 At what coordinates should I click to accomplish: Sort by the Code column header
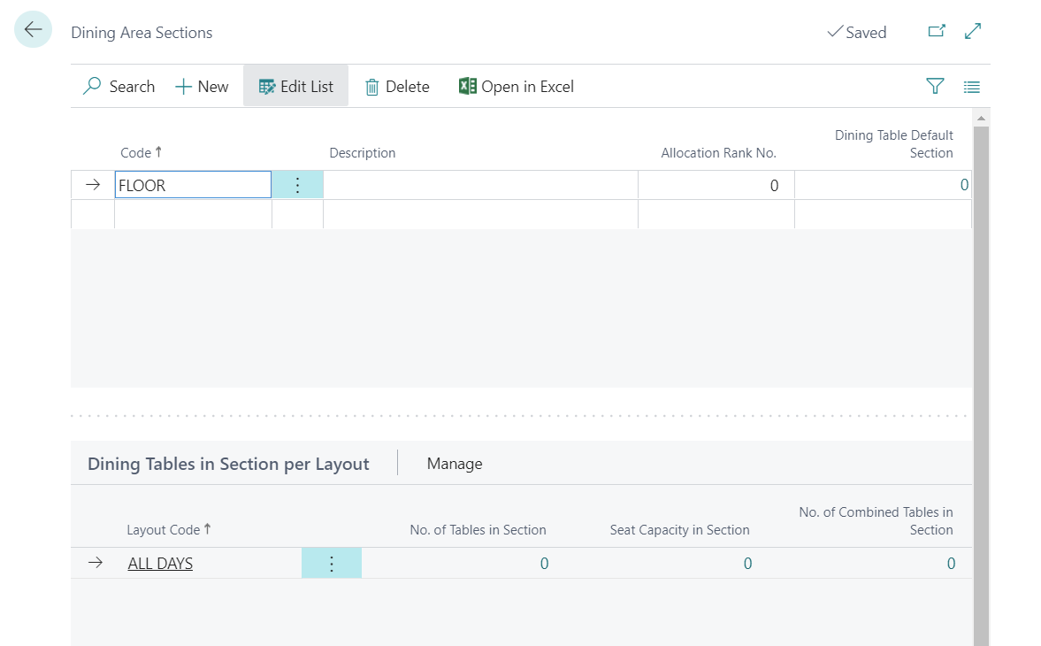coord(136,153)
